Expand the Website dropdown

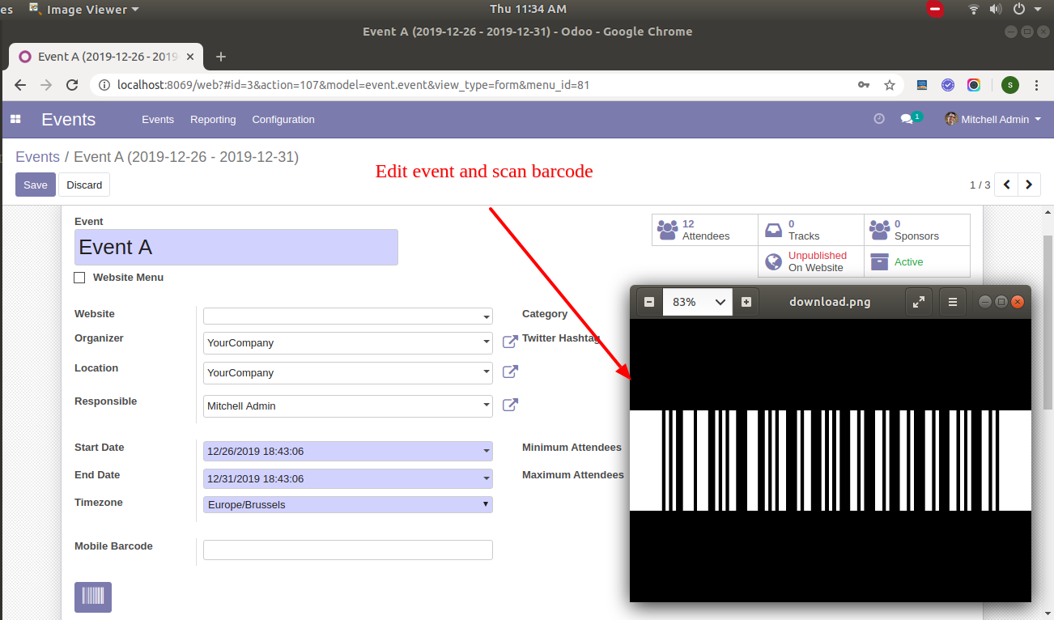(487, 316)
